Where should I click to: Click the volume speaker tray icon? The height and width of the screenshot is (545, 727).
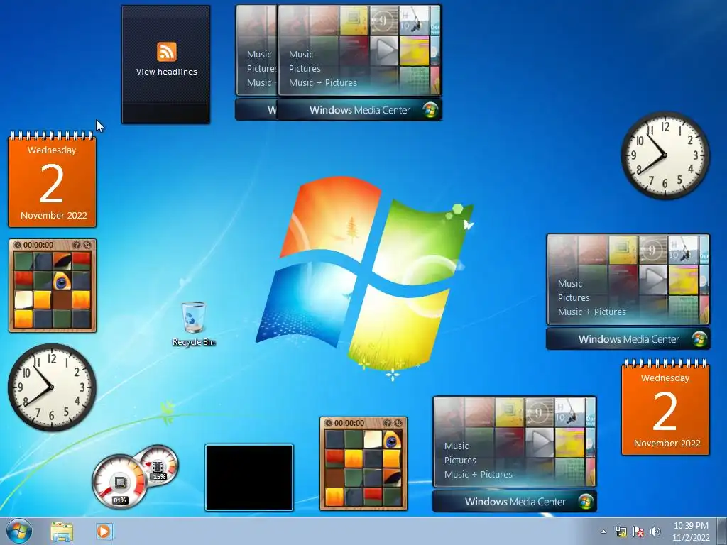coord(655,532)
